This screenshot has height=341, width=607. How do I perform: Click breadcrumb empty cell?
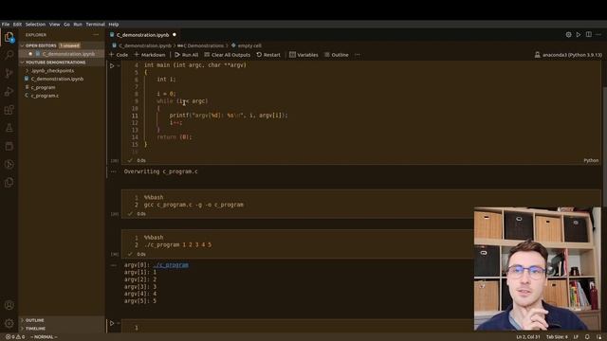(x=247, y=45)
